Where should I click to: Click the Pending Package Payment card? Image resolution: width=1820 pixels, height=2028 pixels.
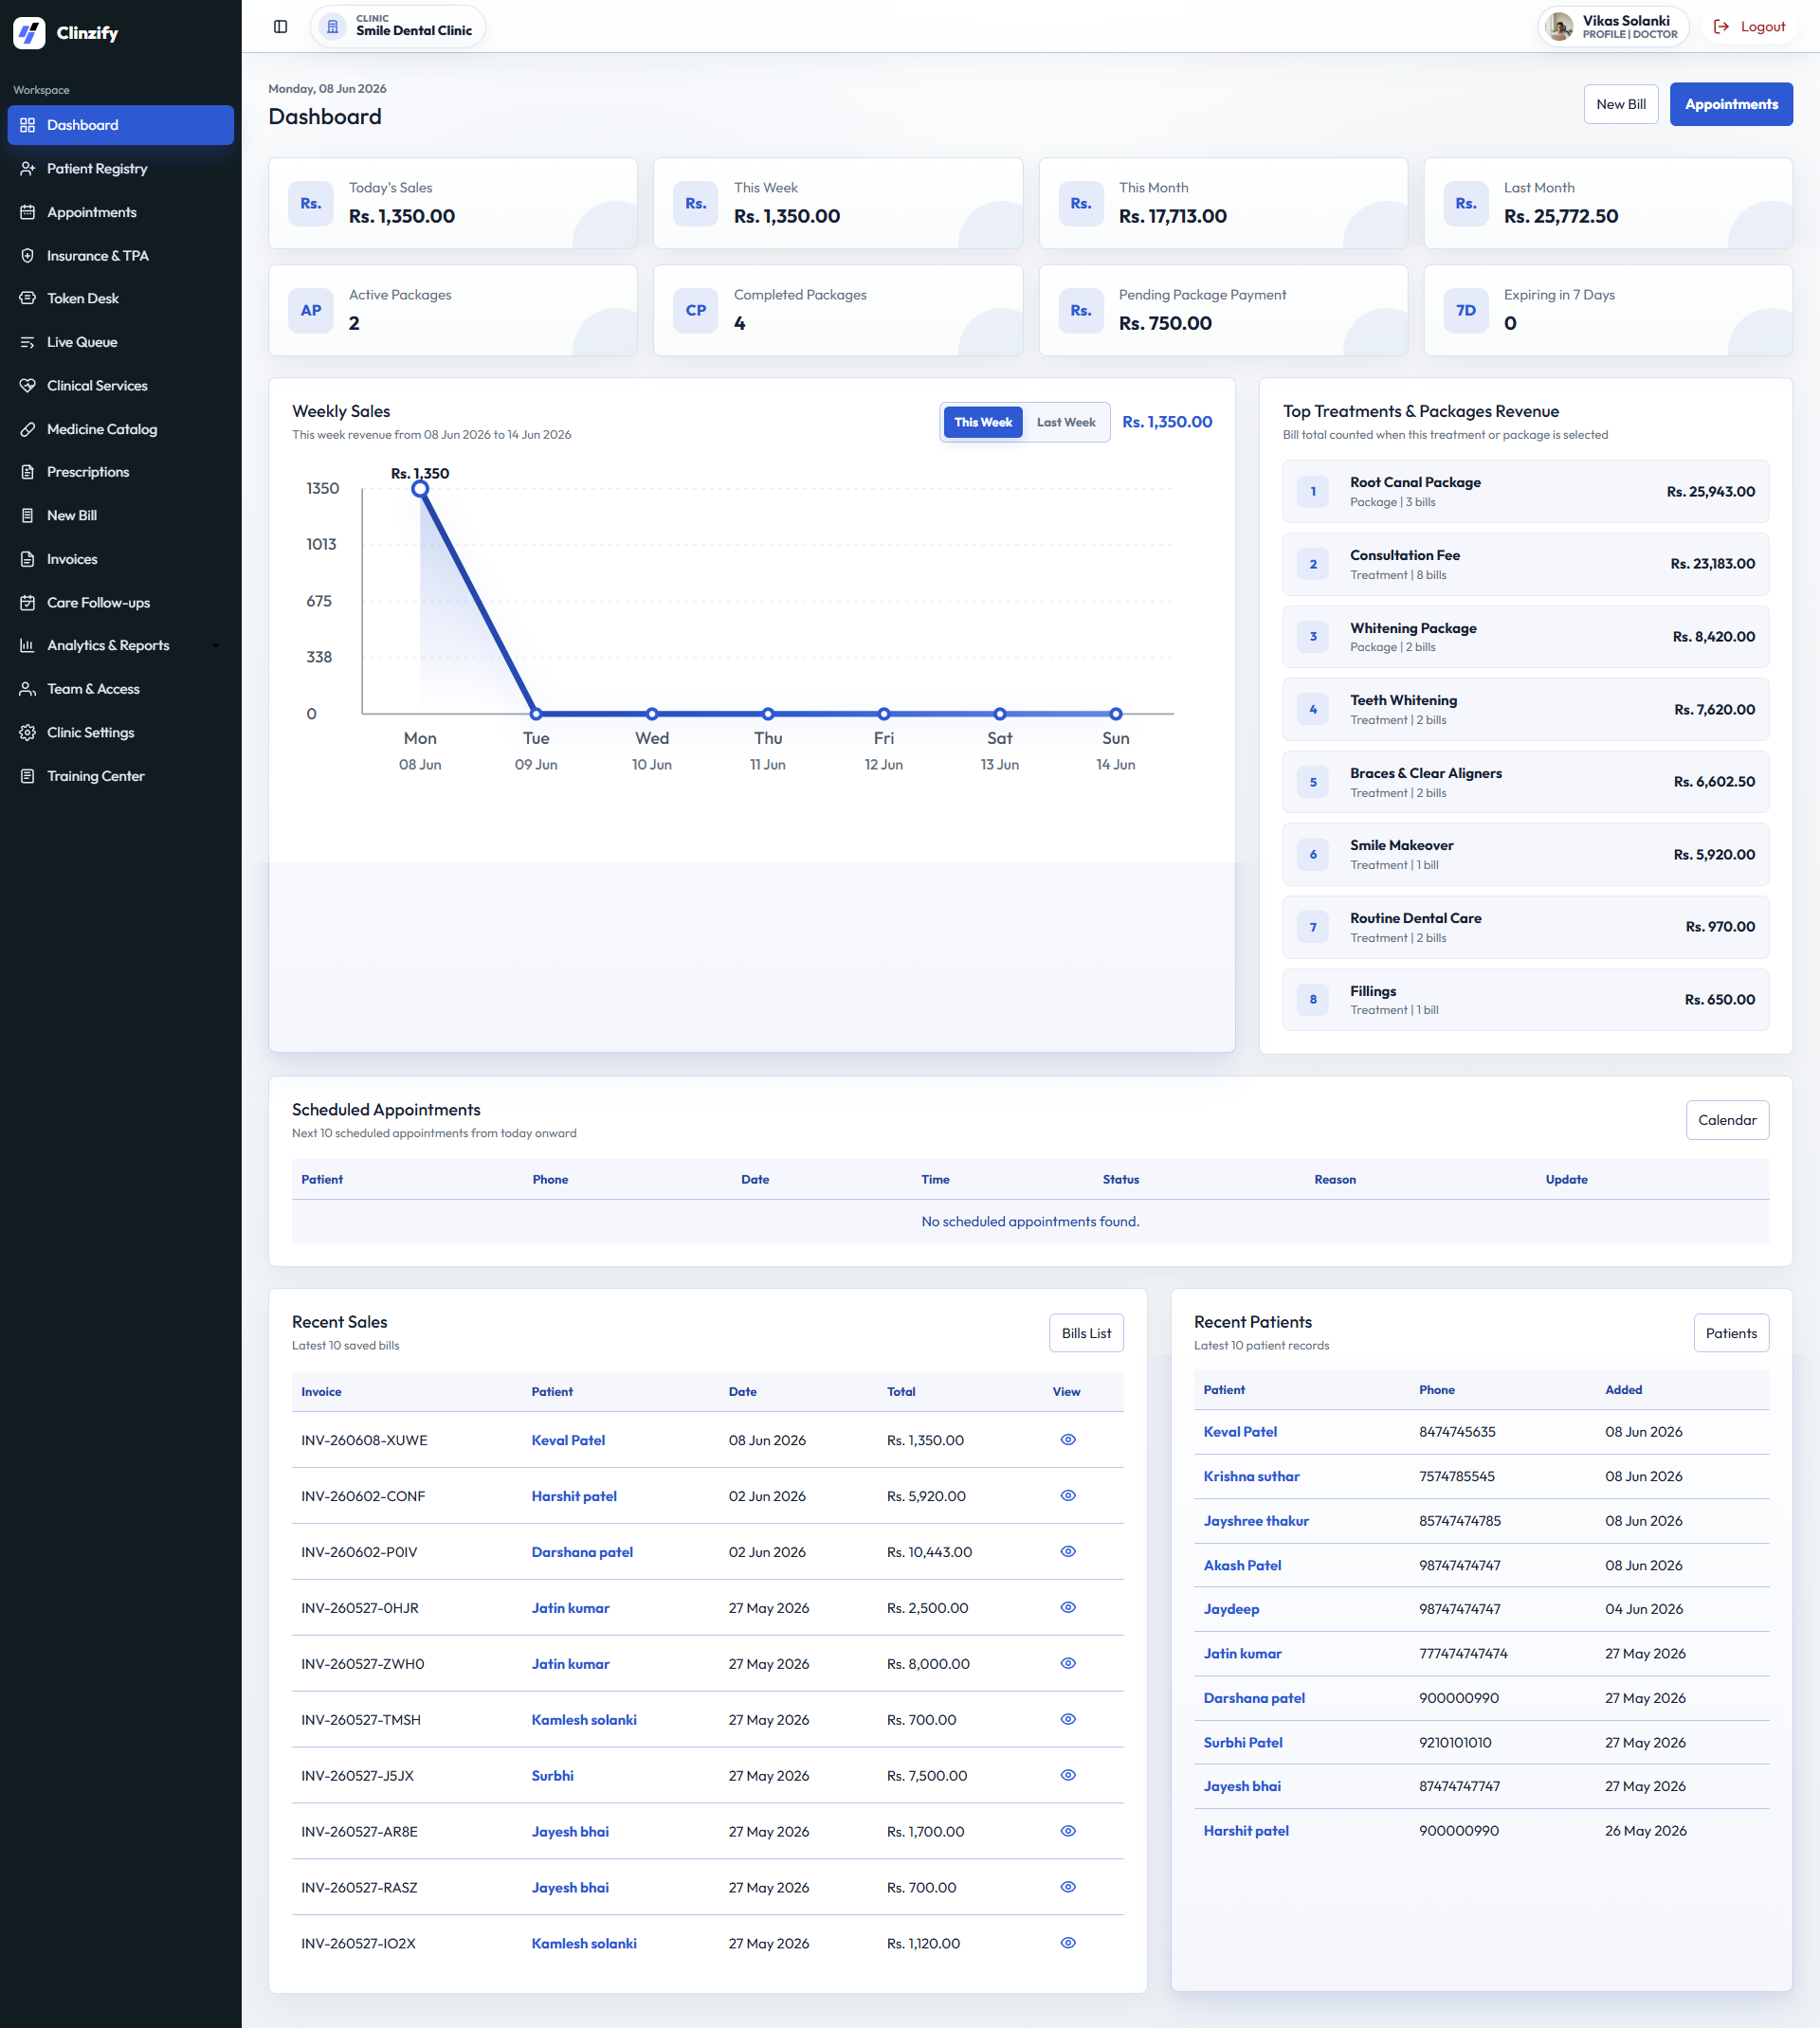pos(1223,310)
